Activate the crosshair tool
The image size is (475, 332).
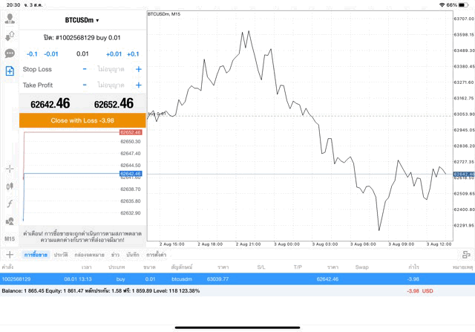10,169
